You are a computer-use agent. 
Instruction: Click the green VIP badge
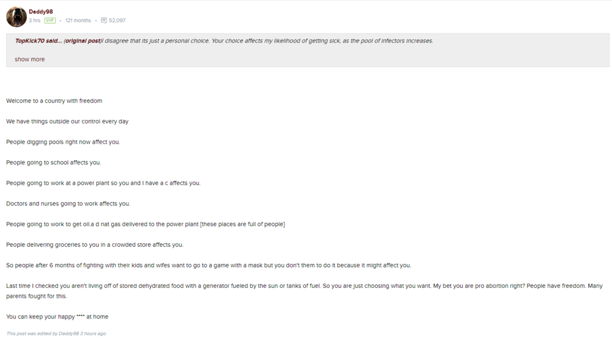click(50, 20)
